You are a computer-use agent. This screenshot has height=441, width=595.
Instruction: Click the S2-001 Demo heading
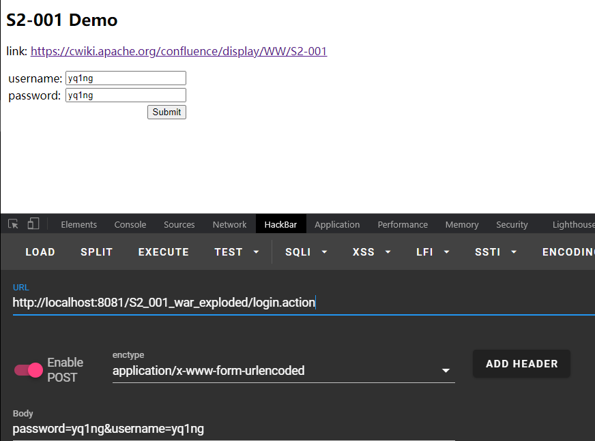[62, 20]
